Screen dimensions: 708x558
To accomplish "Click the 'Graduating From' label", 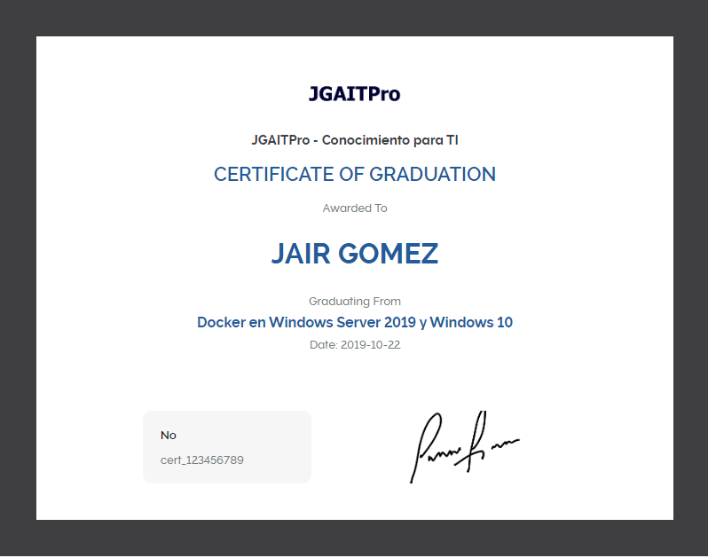I will (x=355, y=301).
